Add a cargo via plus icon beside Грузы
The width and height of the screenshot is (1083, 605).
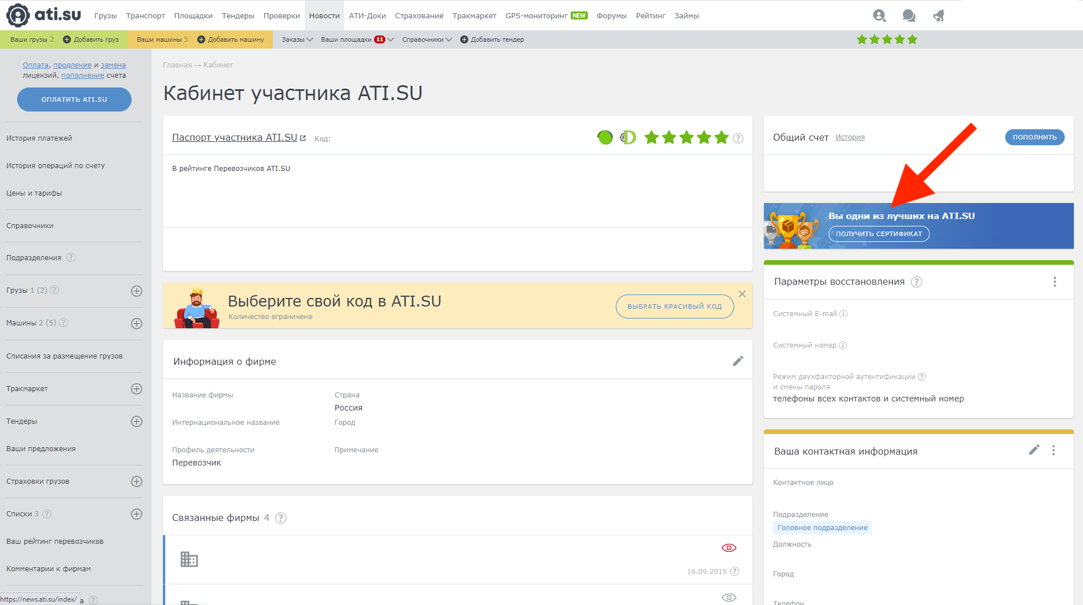pyautogui.click(x=137, y=291)
